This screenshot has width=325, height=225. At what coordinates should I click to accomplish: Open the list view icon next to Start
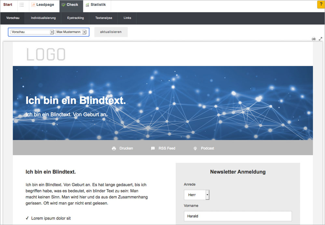point(22,5)
